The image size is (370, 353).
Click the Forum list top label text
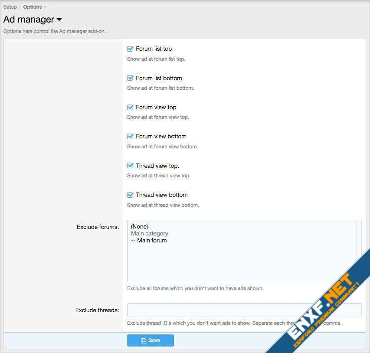point(154,49)
